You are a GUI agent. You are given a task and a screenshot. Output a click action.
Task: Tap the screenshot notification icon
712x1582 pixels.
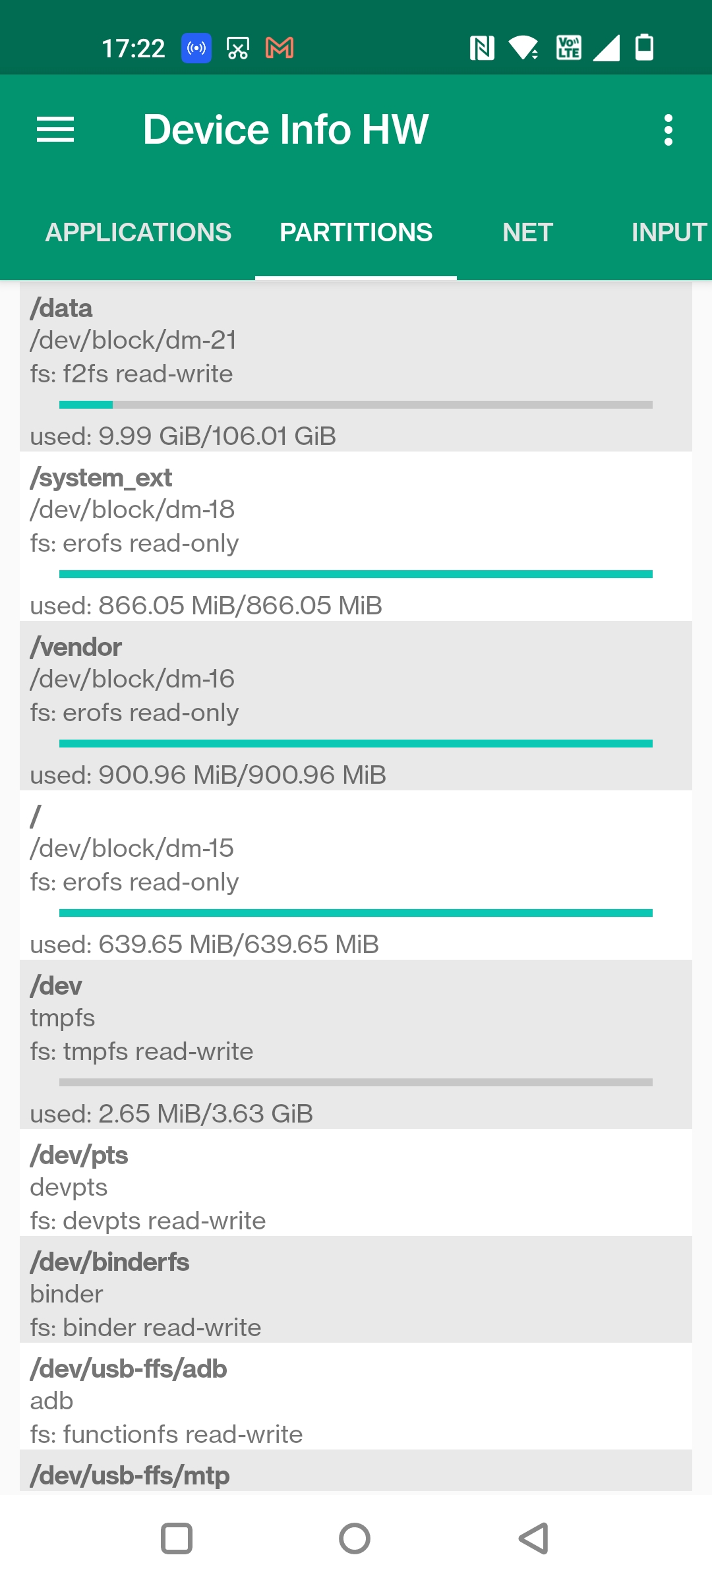click(x=238, y=48)
